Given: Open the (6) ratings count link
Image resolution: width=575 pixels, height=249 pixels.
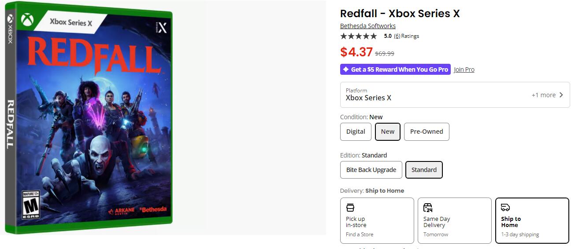Looking at the screenshot, I should [x=397, y=36].
